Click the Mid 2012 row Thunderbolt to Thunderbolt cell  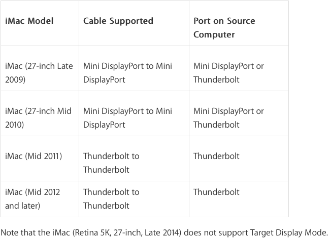click(x=134, y=199)
